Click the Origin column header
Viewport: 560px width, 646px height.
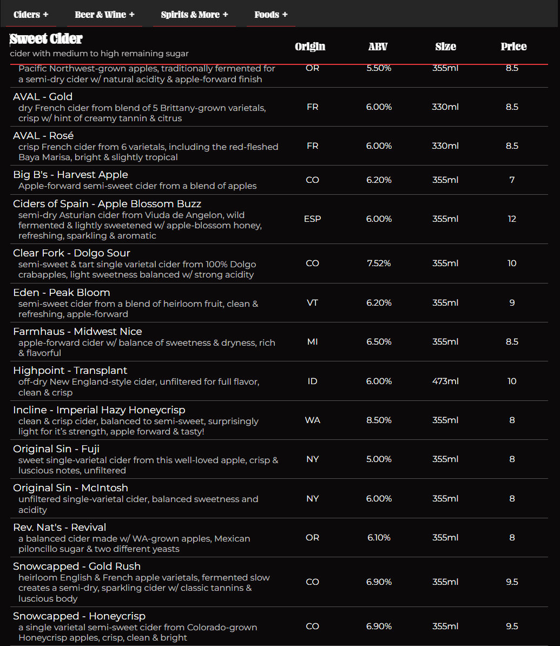coord(310,47)
